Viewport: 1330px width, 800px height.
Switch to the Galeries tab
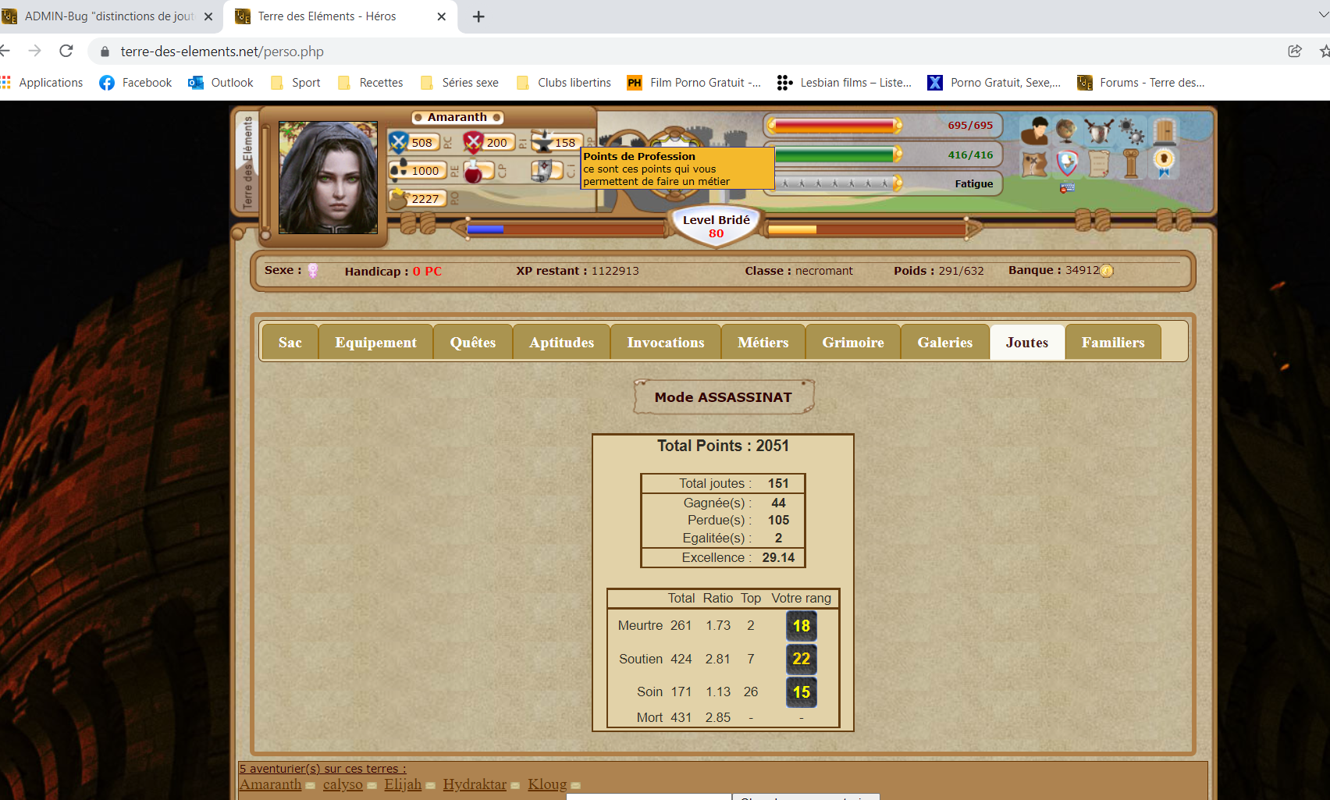[945, 343]
